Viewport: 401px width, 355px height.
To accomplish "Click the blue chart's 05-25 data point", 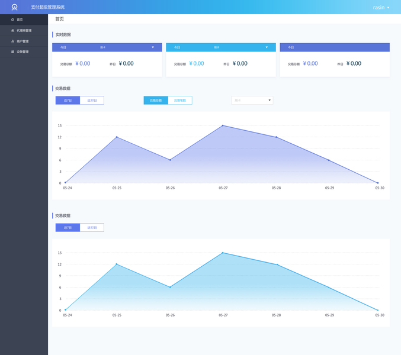I will 117,264.
